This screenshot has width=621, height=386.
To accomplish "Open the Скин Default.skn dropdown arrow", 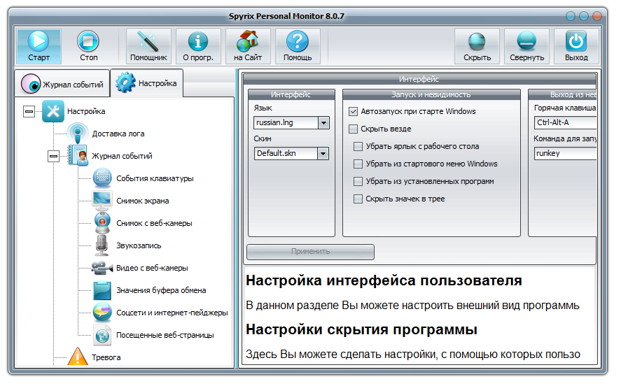I will [323, 153].
